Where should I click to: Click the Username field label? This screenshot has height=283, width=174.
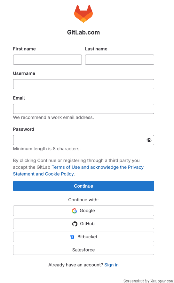pyautogui.click(x=24, y=73)
